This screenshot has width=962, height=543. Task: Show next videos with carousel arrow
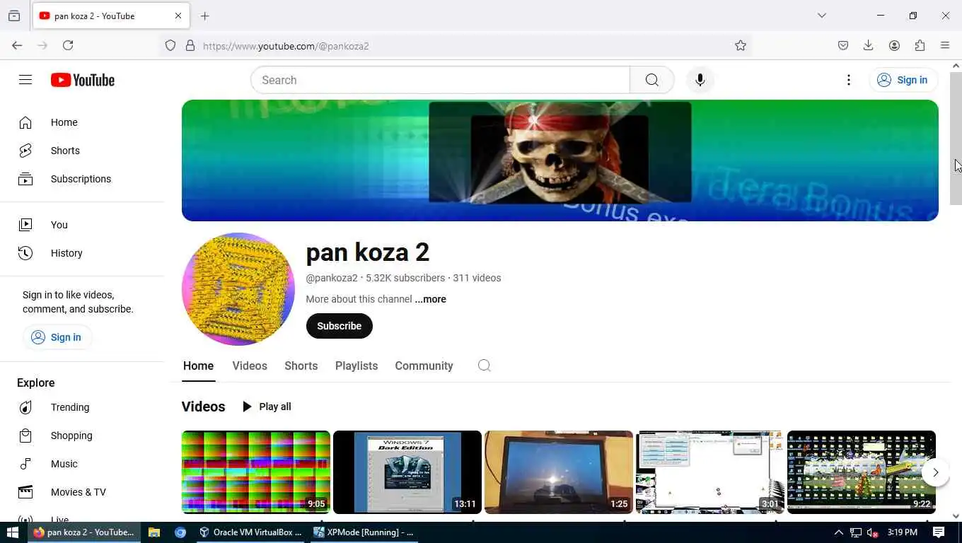click(935, 472)
